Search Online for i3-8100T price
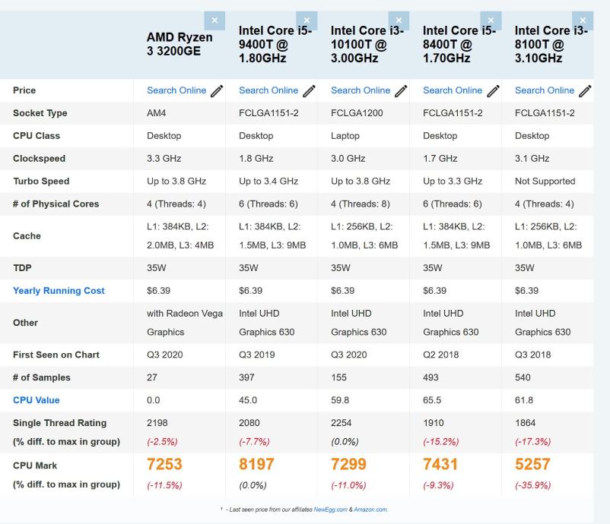Screen dimensions: 610x524 (x=545, y=90)
